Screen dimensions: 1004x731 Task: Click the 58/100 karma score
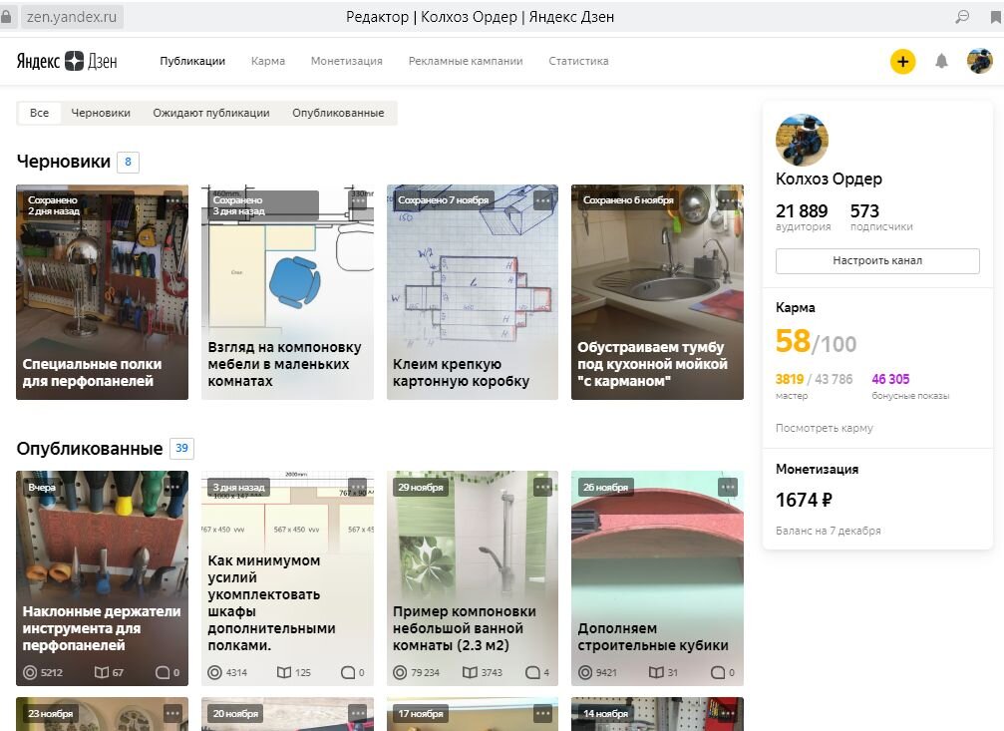[x=816, y=341]
